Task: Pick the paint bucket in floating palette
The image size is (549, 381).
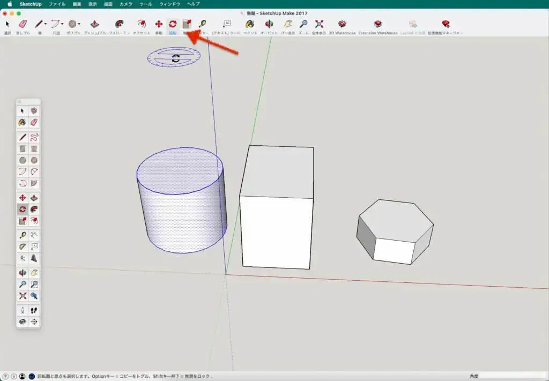Action: coord(23,123)
